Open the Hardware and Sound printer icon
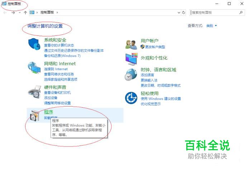The image size is (248, 172). pos(34,92)
